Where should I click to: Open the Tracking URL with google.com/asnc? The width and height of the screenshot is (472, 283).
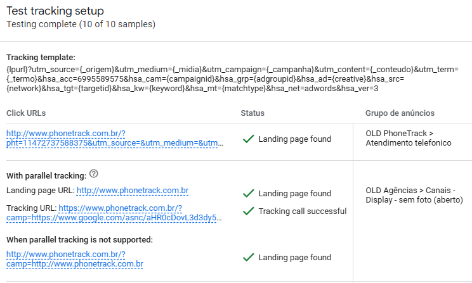click(114, 213)
